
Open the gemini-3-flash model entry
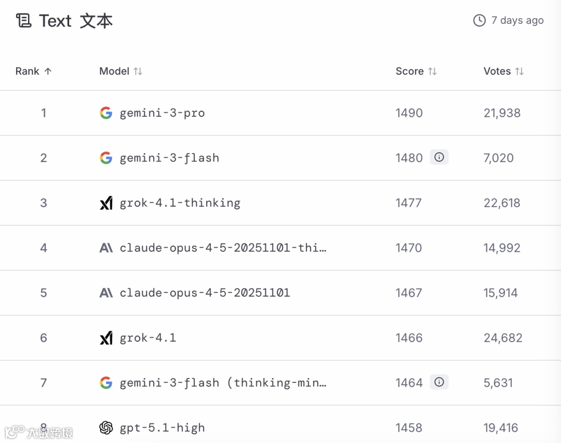click(x=169, y=158)
